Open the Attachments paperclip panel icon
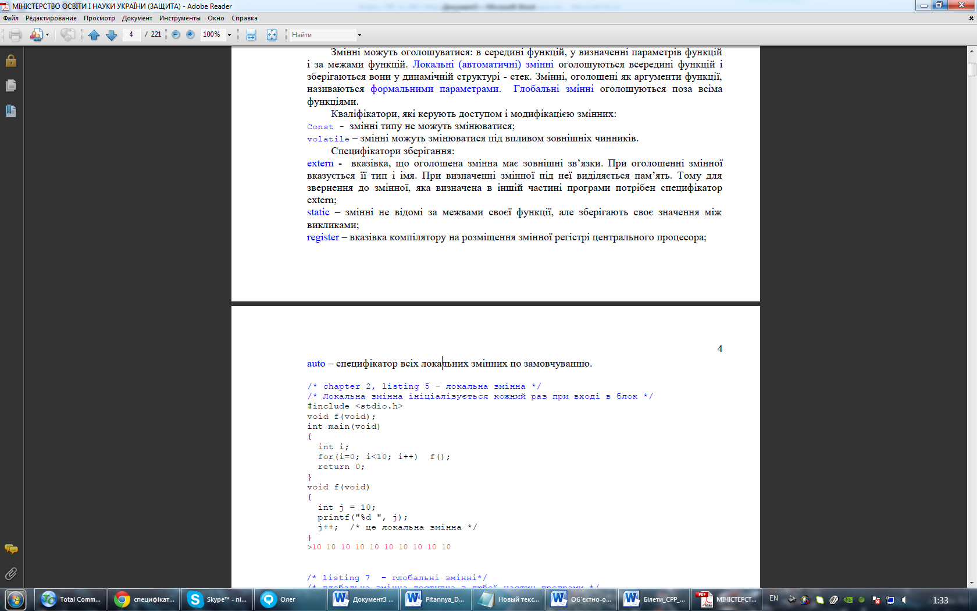Image resolution: width=977 pixels, height=611 pixels. pyautogui.click(x=11, y=574)
